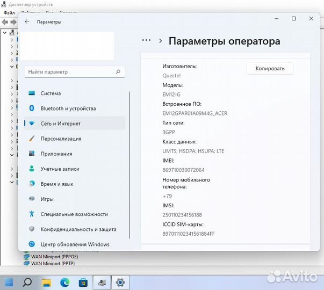
Task: Launch Microsoft Edge from the taskbar
Action: click(64, 282)
